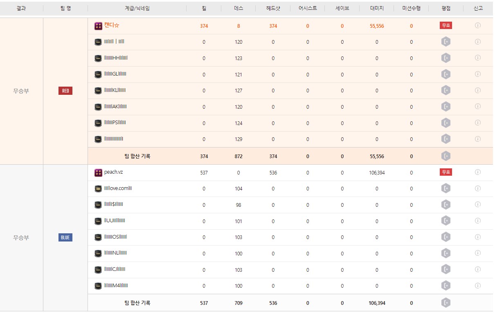Click the BLUE team label
The width and height of the screenshot is (495, 313).
(65, 237)
